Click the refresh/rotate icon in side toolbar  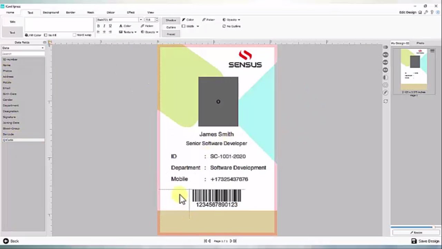point(386,101)
